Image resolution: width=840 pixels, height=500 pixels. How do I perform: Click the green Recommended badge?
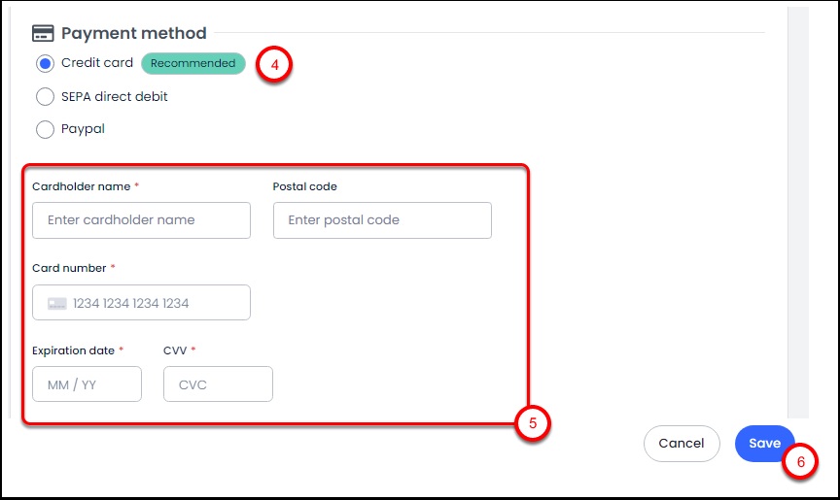[192, 63]
